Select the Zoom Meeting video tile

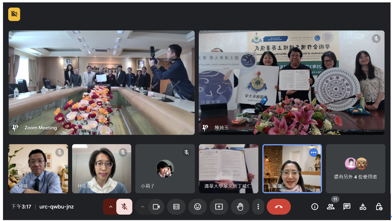(x=101, y=82)
